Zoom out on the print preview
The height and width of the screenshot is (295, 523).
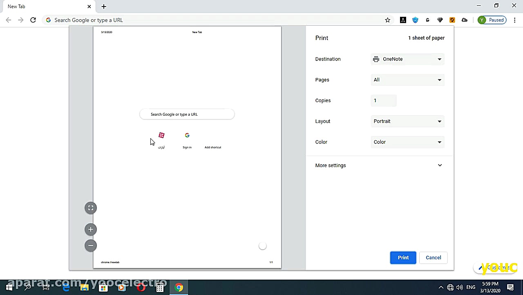(90, 245)
